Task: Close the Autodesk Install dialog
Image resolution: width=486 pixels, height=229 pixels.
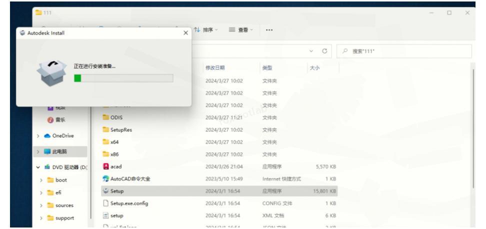Action: tap(185, 33)
